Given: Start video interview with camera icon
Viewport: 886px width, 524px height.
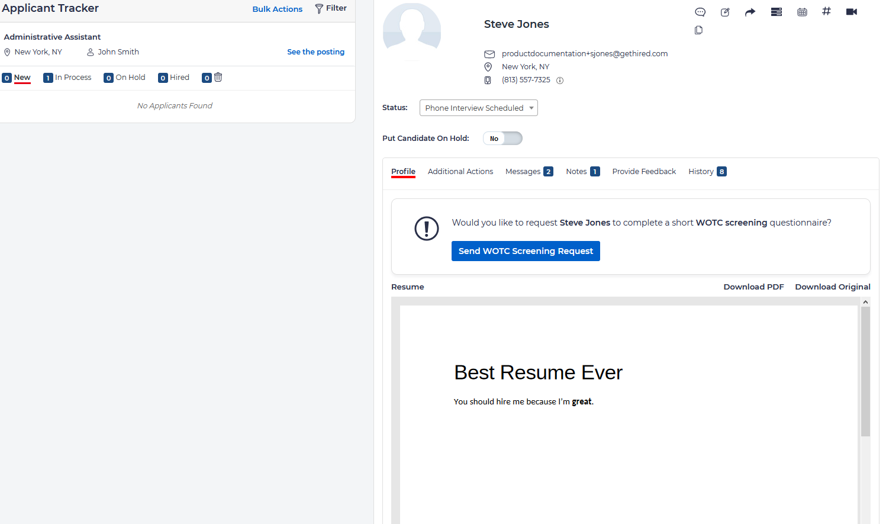Looking at the screenshot, I should (852, 12).
